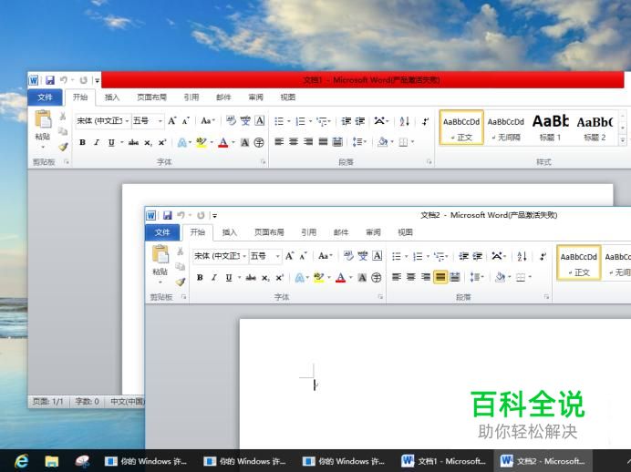Switch to 文档1 taskbar button
631x472 pixels.
pos(444,461)
